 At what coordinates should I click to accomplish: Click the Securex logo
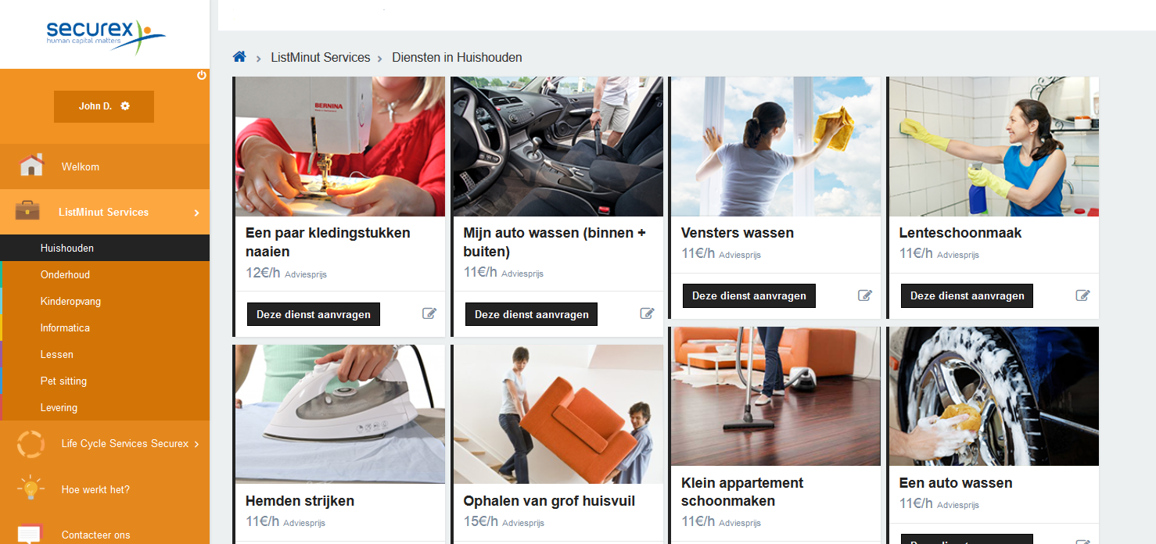(x=105, y=35)
